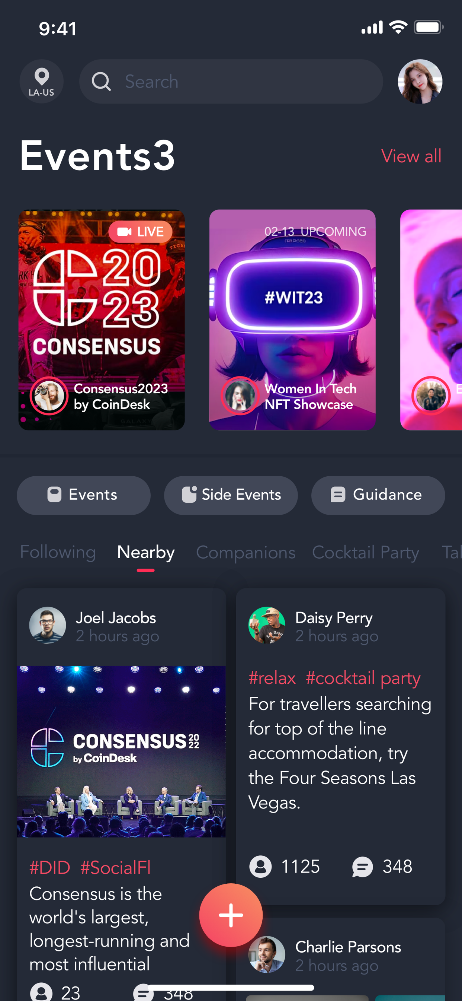Tap the red plus create button
Image resolution: width=462 pixels, height=1001 pixels.
pyautogui.click(x=231, y=915)
